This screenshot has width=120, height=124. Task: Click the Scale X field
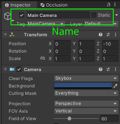point(63,59)
